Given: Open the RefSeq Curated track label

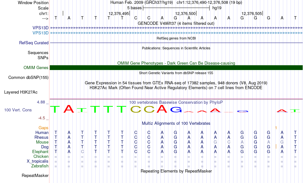Looking at the screenshot, I should click(x=33, y=43).
